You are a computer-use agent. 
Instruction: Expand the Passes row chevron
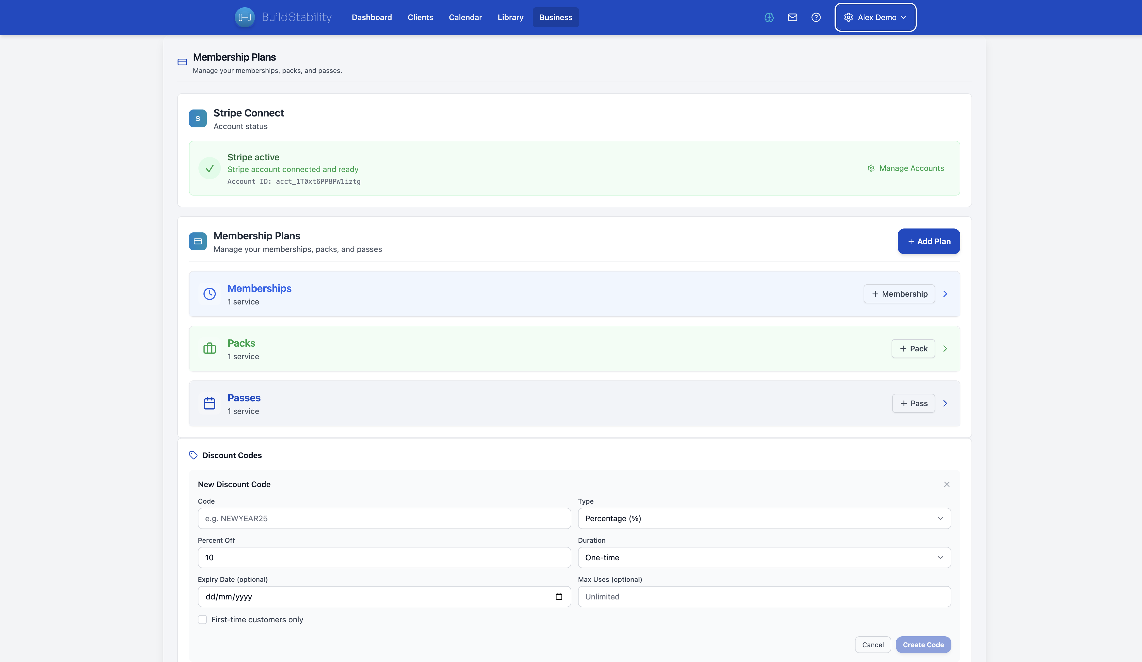point(945,403)
